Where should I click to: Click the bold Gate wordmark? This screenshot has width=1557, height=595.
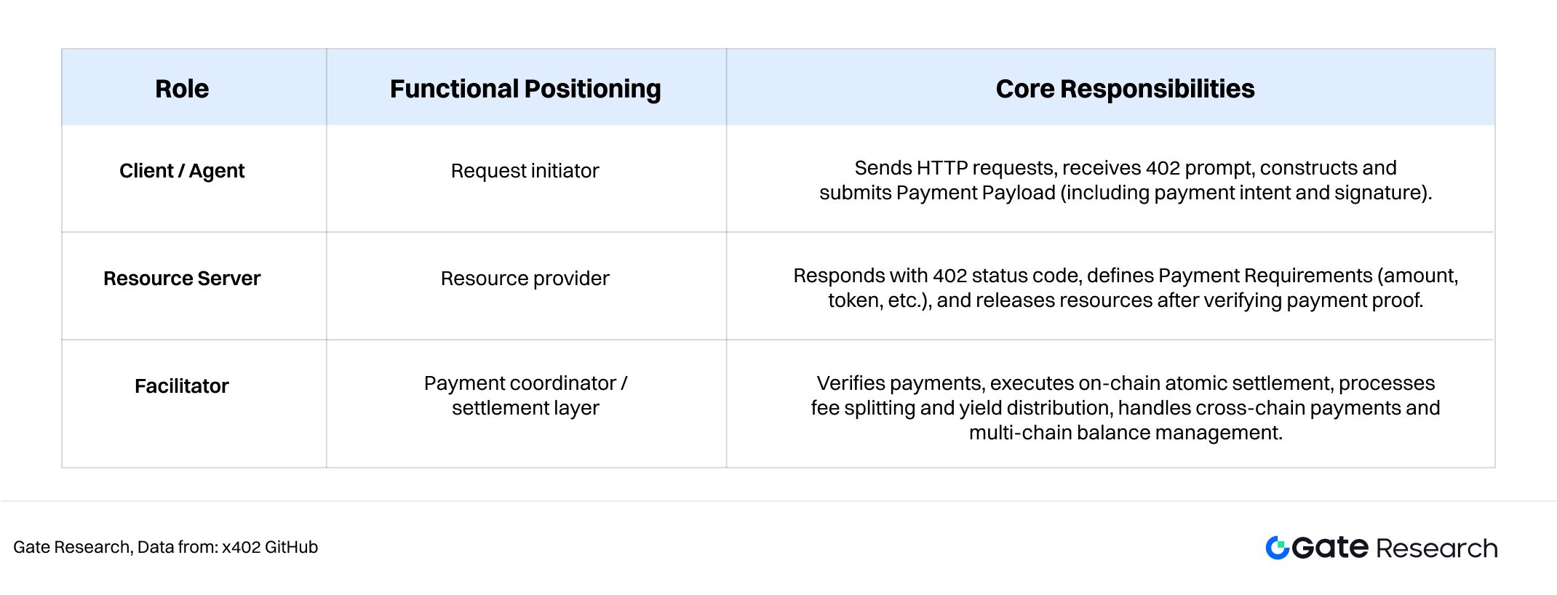click(x=1331, y=548)
